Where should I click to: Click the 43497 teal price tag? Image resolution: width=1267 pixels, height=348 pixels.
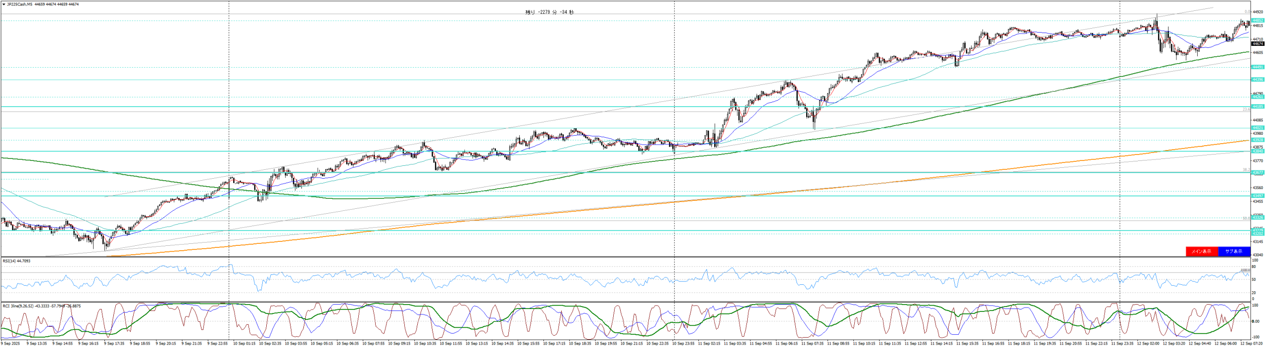coord(1258,196)
